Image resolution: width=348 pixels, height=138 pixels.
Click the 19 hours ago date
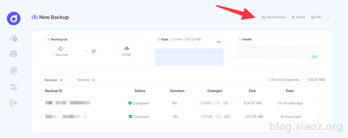point(291,117)
